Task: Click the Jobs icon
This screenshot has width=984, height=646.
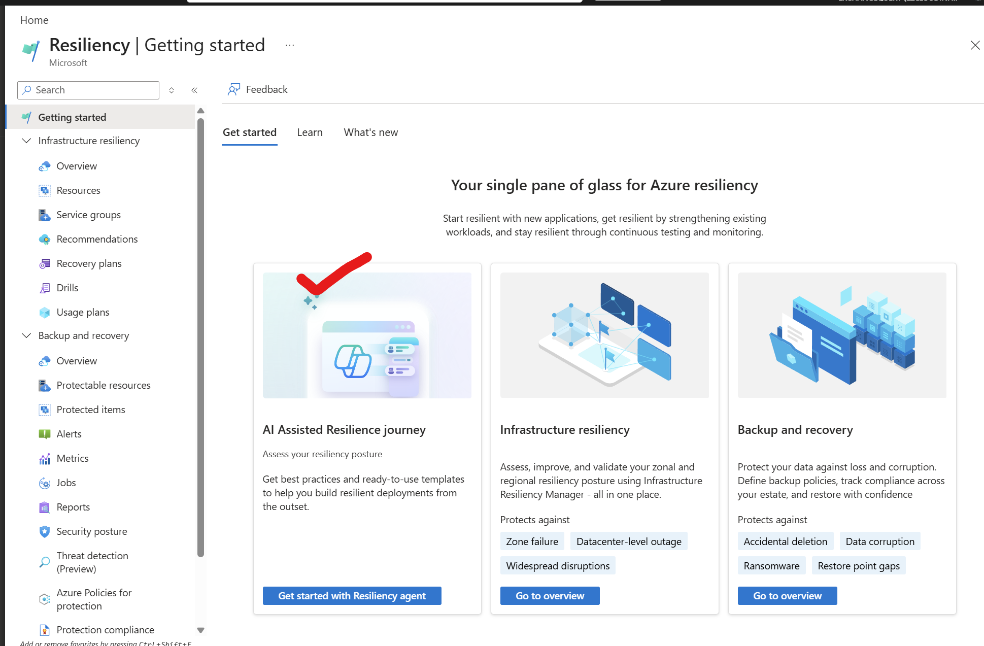Action: coord(45,483)
